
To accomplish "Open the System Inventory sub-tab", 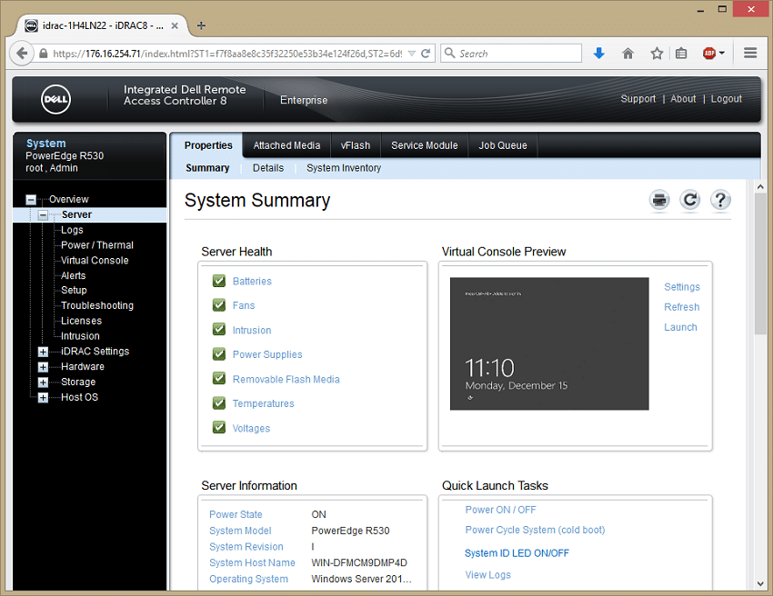I will coord(344,168).
